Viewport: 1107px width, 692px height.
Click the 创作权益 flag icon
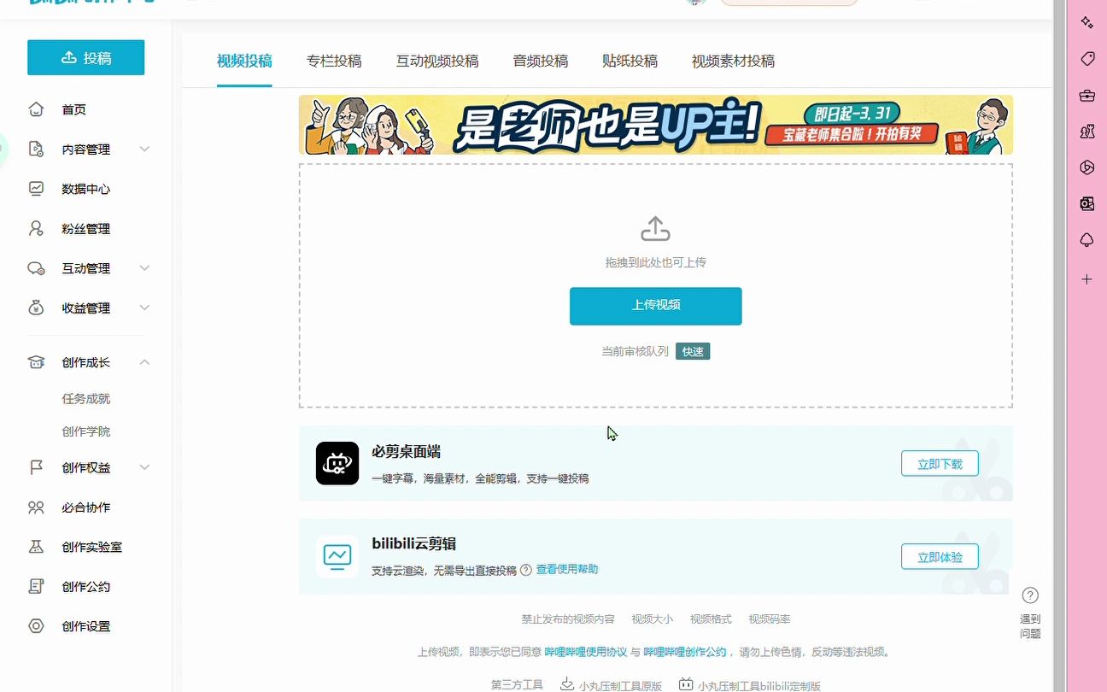click(36, 467)
